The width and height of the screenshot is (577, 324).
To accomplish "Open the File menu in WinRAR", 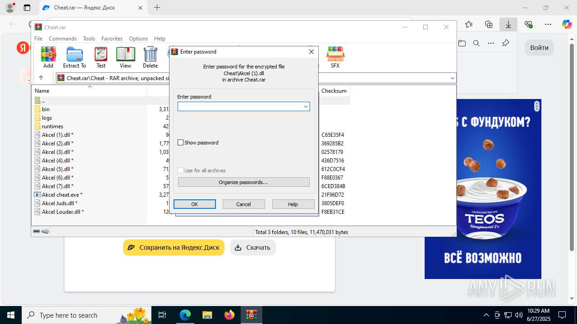I will tap(38, 39).
